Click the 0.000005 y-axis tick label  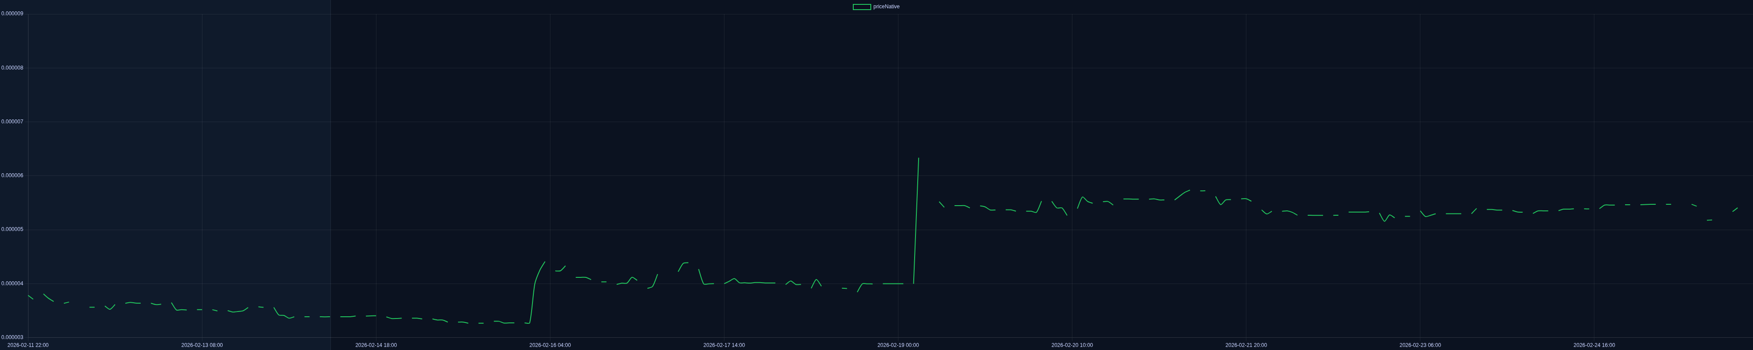(x=12, y=229)
